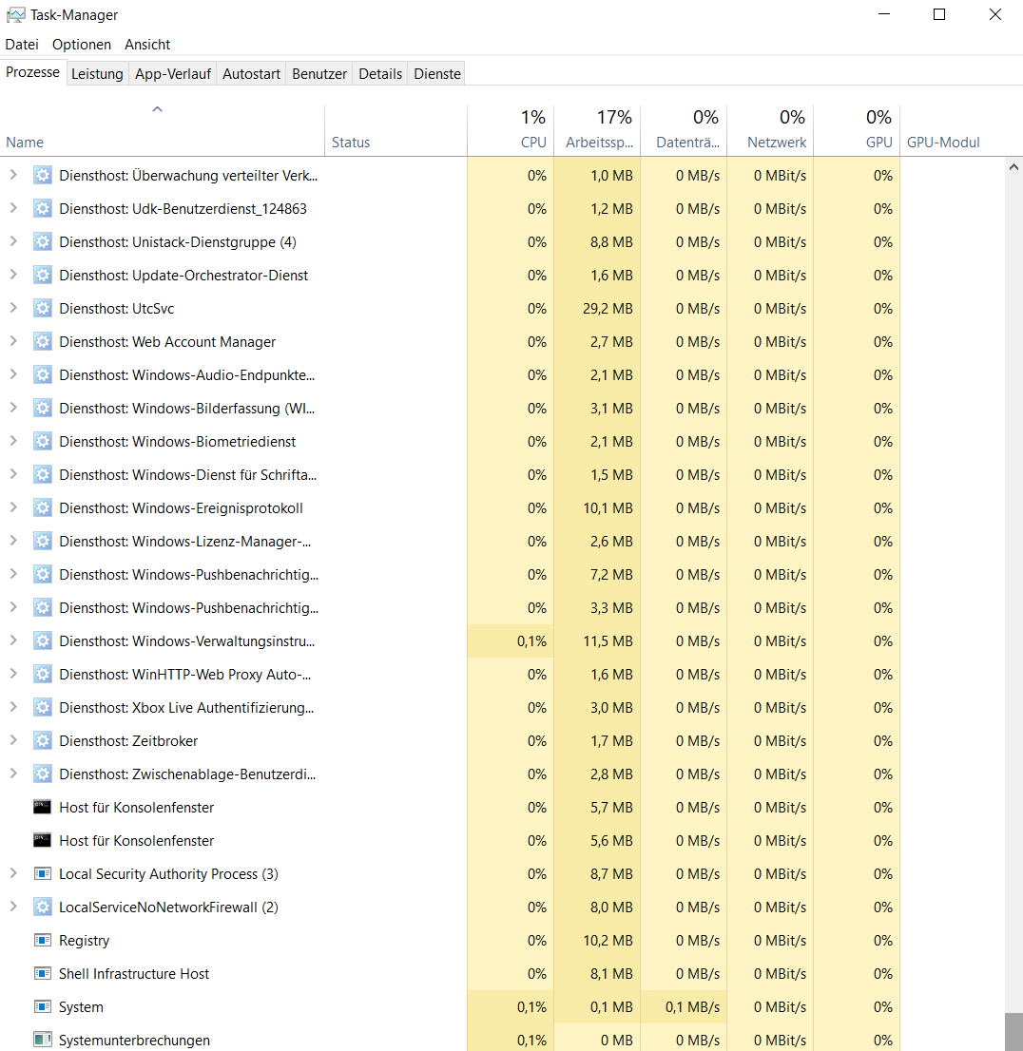Switch to the Benutzer tab
1023x1051 pixels.
(x=319, y=74)
